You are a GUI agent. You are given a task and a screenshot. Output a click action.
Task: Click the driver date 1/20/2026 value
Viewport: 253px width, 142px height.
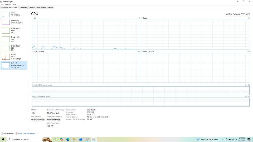pos(90,112)
